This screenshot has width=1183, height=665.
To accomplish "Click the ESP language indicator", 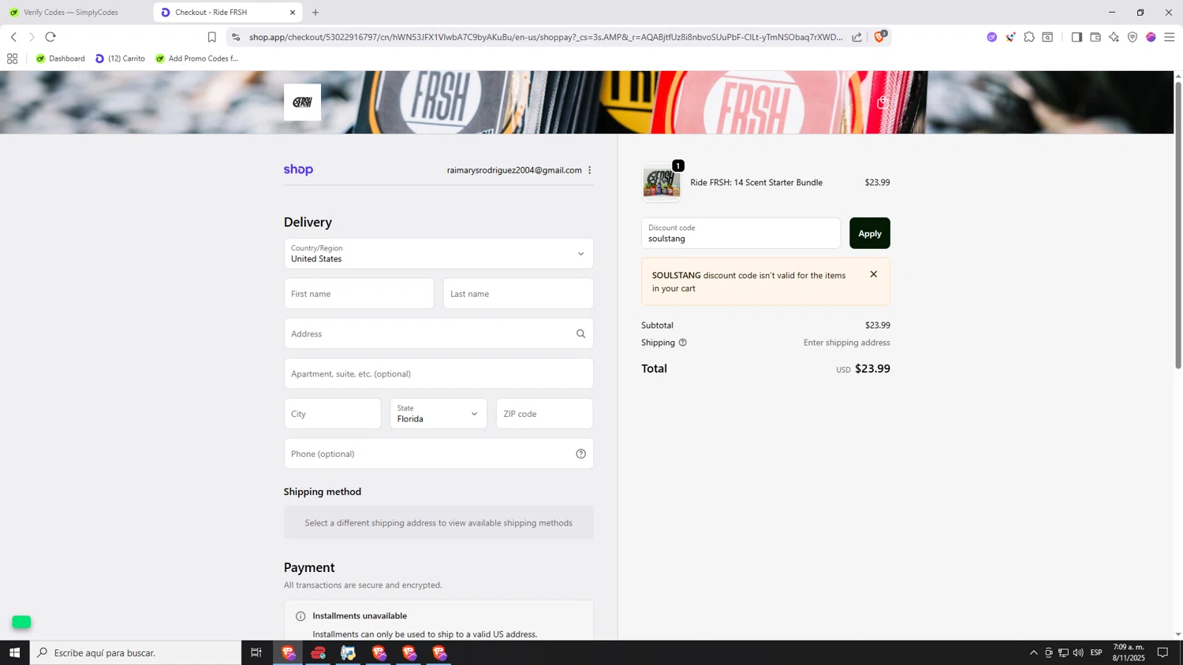I will click(1096, 652).
